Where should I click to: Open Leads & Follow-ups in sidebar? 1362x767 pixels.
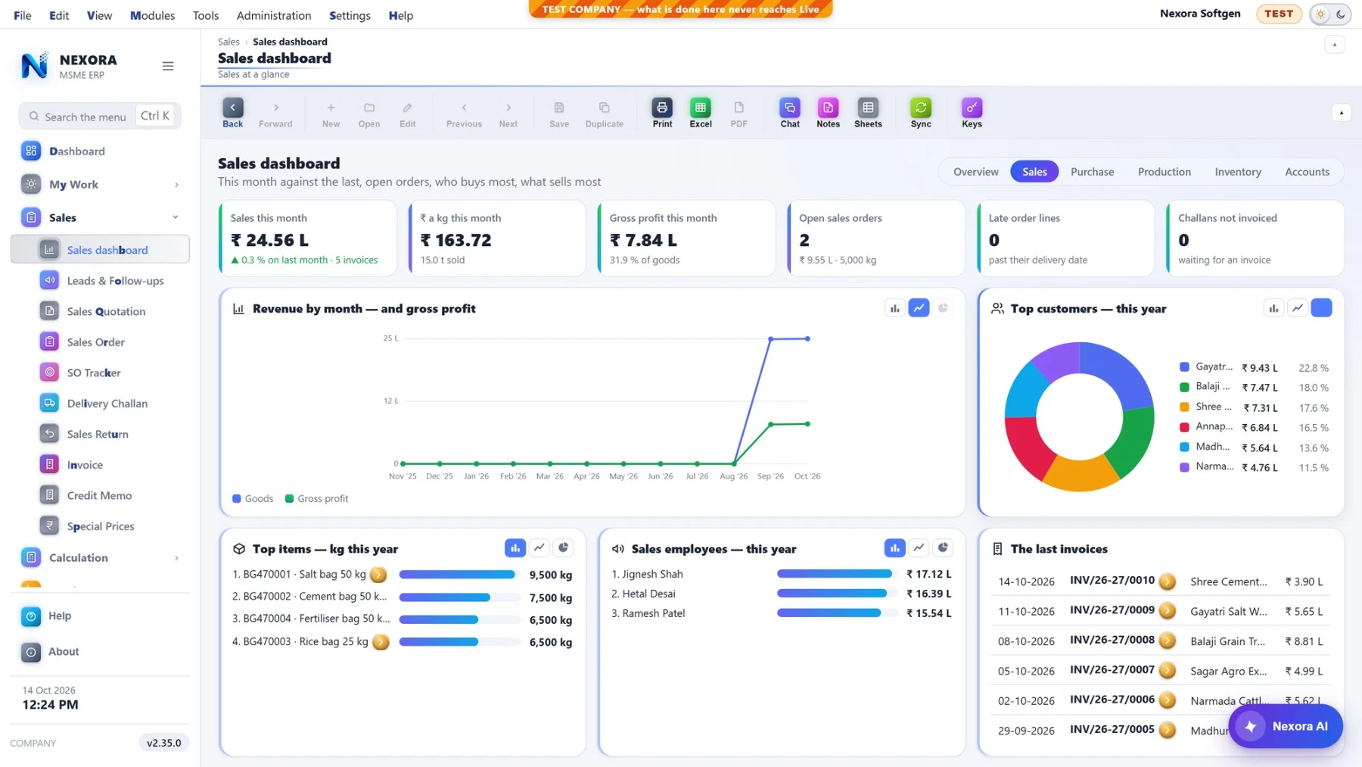[x=100, y=280]
